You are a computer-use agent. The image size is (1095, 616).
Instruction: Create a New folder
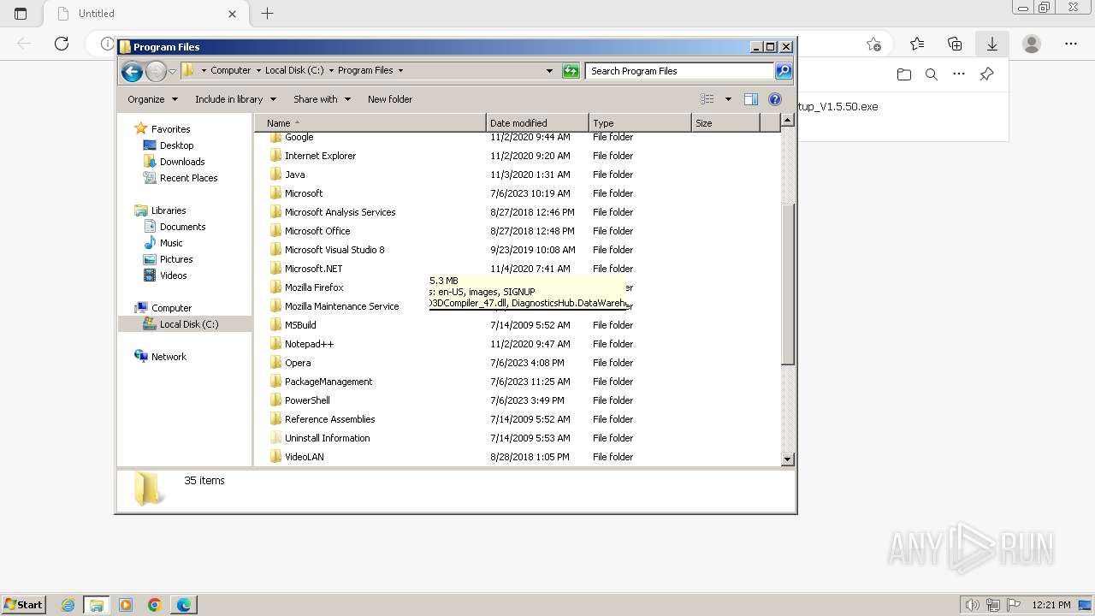pos(390,99)
